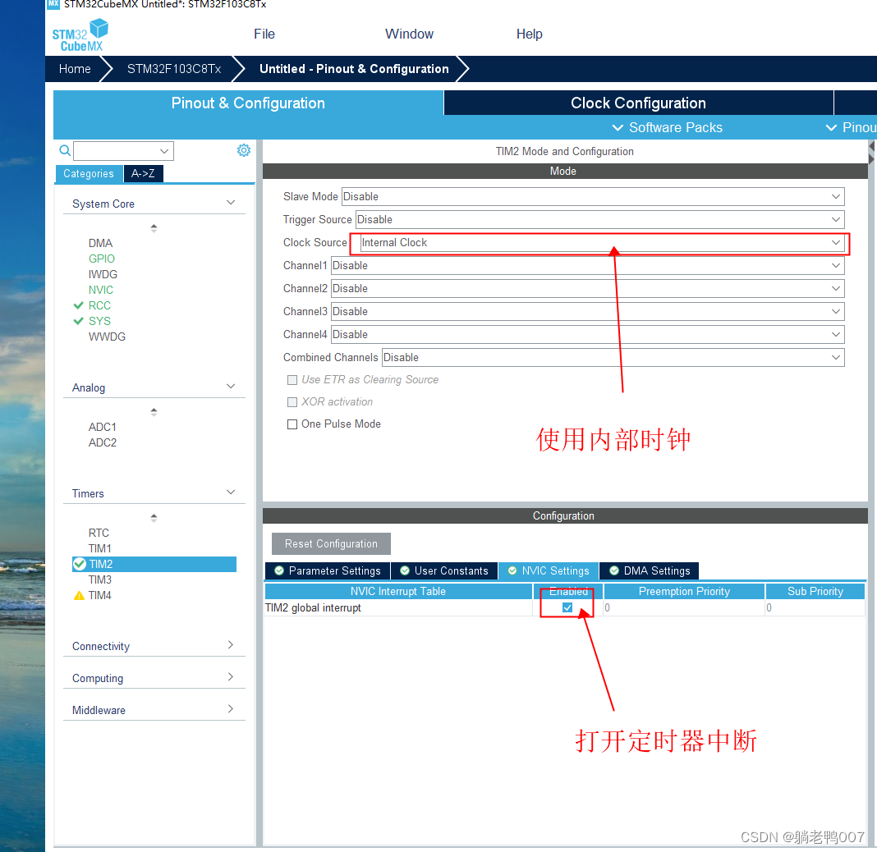This screenshot has height=852, width=877.
Task: Click the STM32CubeMX logo
Action: (80, 36)
